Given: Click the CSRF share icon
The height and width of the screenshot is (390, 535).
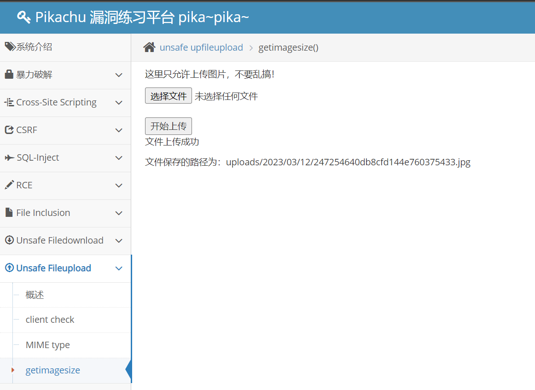Looking at the screenshot, I should [x=9, y=130].
